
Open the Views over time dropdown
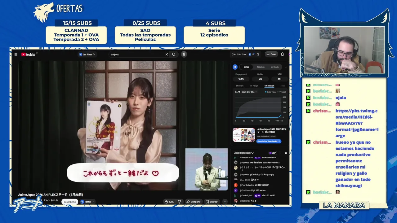tap(249, 92)
